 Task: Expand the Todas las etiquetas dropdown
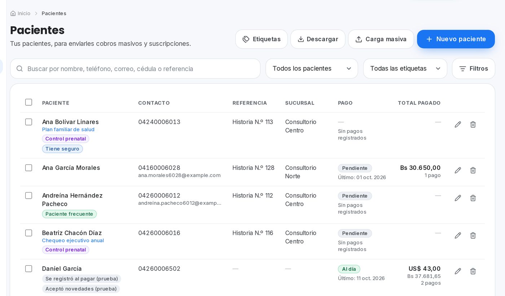[405, 69]
